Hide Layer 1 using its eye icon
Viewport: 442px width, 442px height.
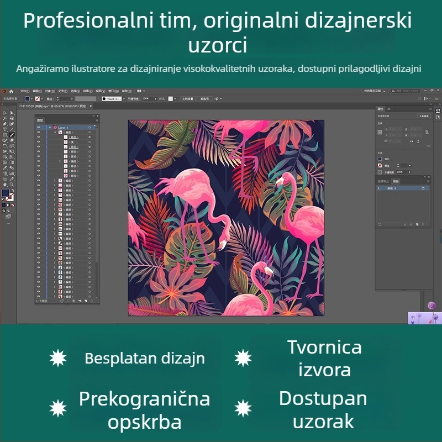coord(39,128)
